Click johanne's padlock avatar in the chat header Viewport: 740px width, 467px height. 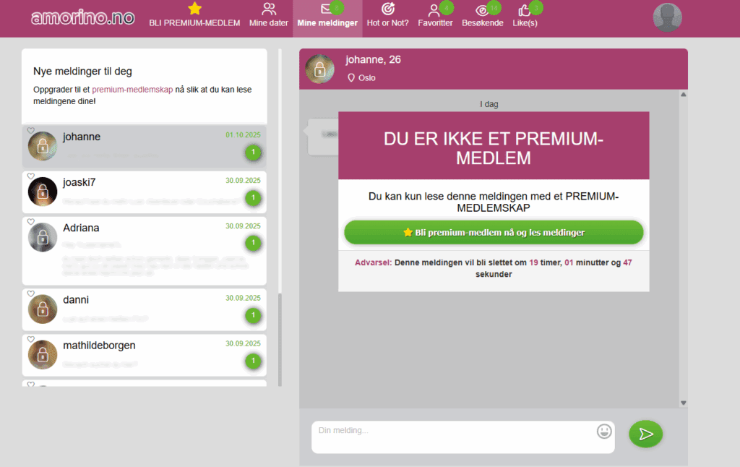click(319, 68)
